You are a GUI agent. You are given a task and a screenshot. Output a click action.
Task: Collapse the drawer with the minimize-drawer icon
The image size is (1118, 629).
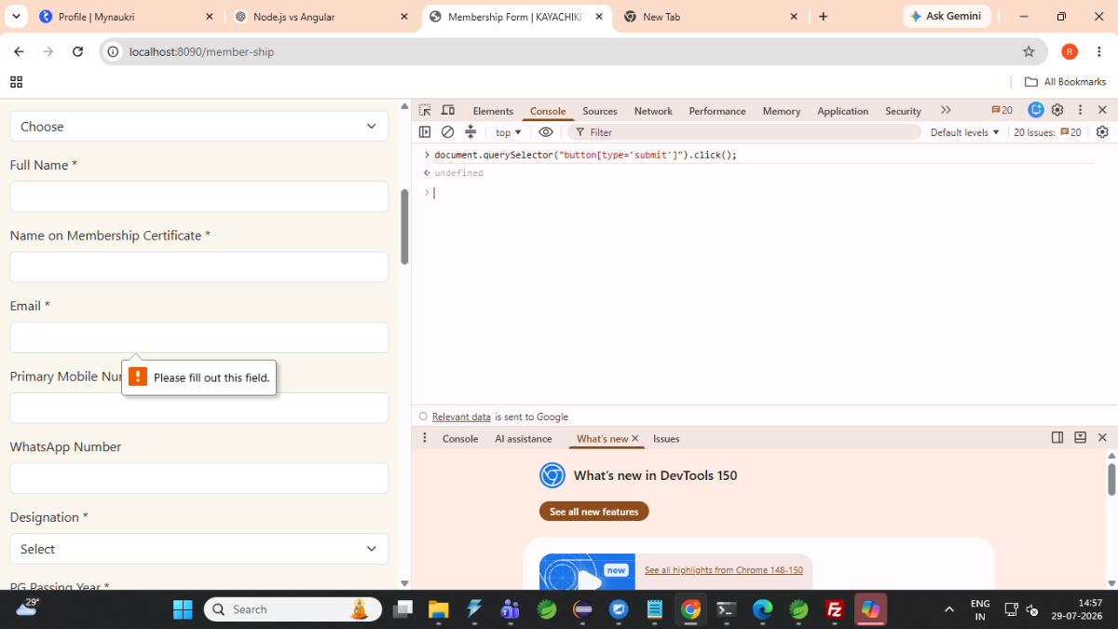point(1080,438)
